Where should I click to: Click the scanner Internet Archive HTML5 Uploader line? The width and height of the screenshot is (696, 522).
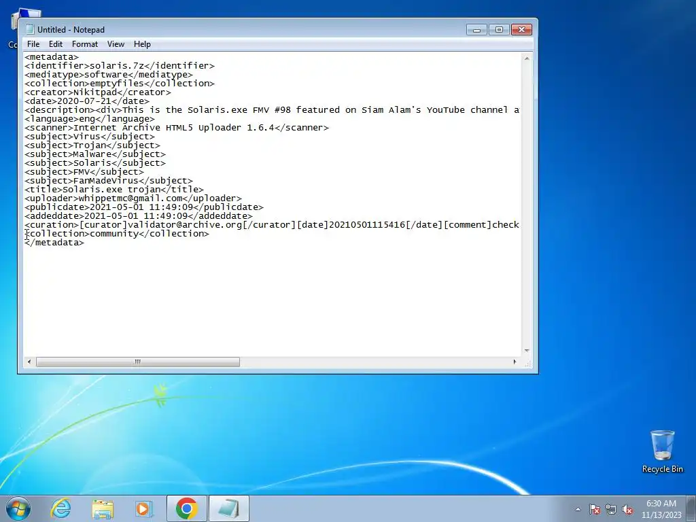pyautogui.click(x=177, y=128)
